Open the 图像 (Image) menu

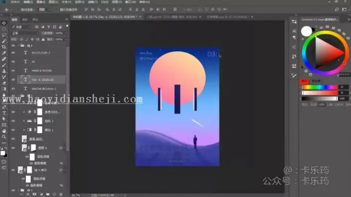pyautogui.click(x=41, y=2)
